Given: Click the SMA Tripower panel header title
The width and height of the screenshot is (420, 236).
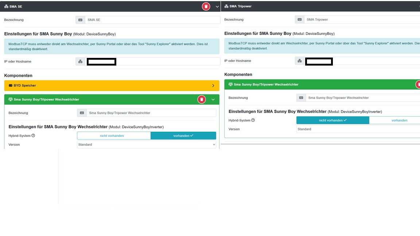Looking at the screenshot, I should coord(240,6).
